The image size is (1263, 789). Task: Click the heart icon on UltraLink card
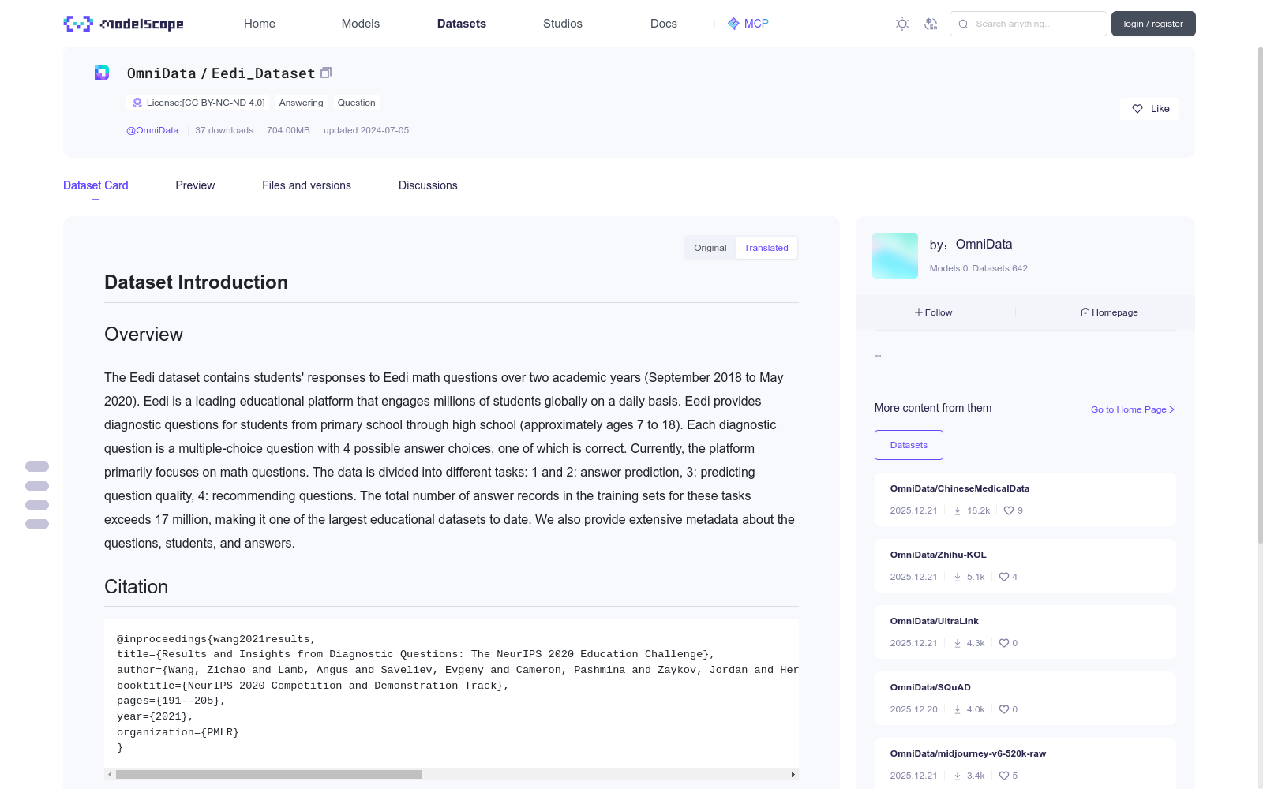pyautogui.click(x=1004, y=643)
